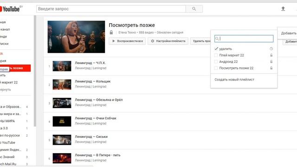Click the search magnifier button
297x167 pixels.
(x=194, y=9)
